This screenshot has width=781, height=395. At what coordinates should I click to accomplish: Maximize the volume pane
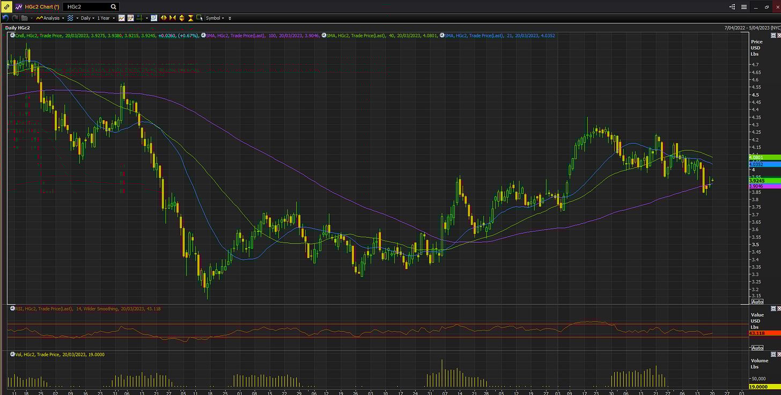[773, 354]
